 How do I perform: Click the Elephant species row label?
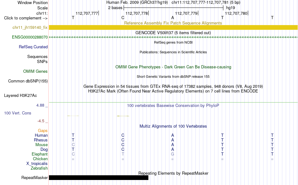point(40,154)
